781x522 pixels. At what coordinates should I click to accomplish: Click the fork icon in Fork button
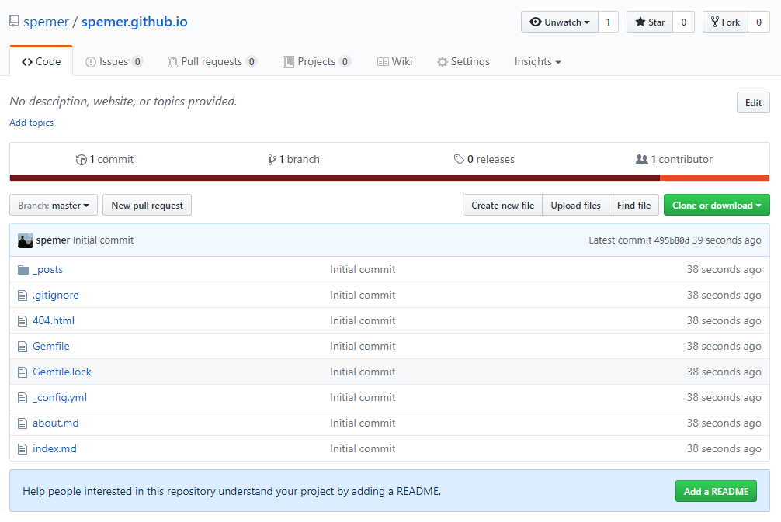pyautogui.click(x=715, y=22)
